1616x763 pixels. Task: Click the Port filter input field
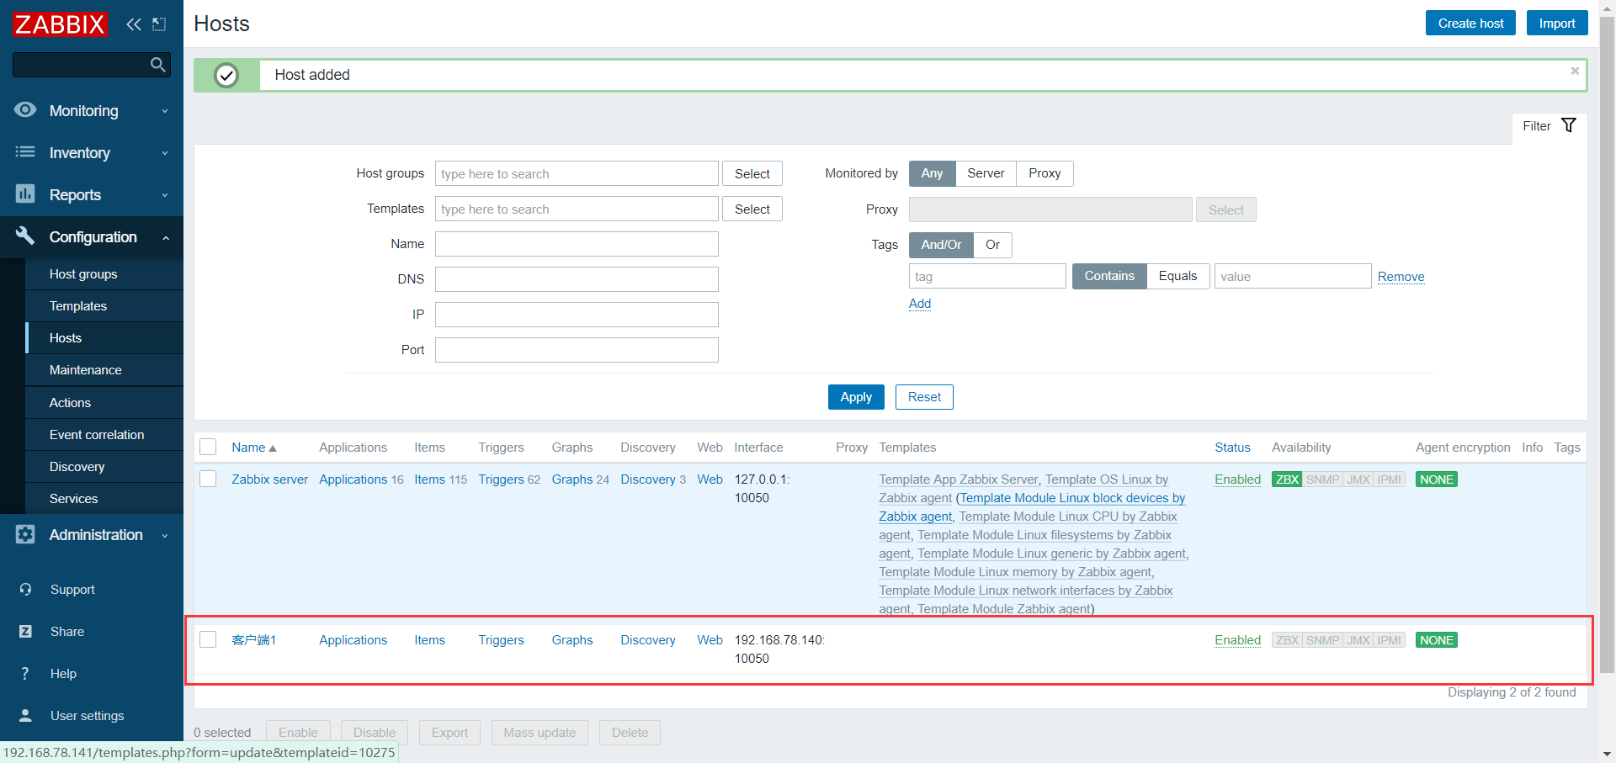(x=577, y=350)
